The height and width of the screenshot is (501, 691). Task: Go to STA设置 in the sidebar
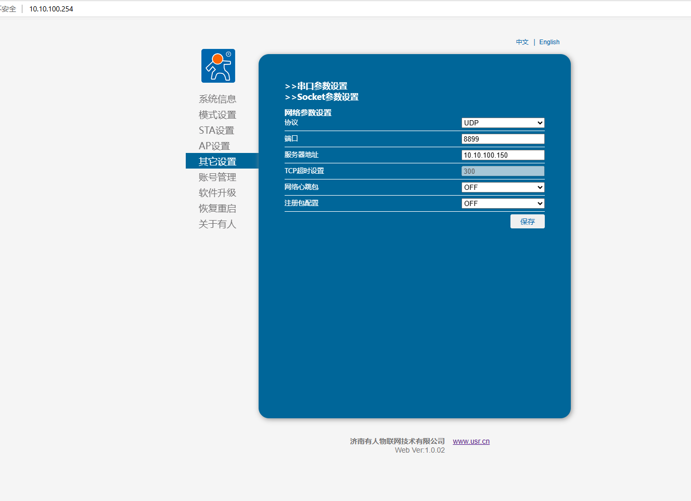(x=216, y=130)
